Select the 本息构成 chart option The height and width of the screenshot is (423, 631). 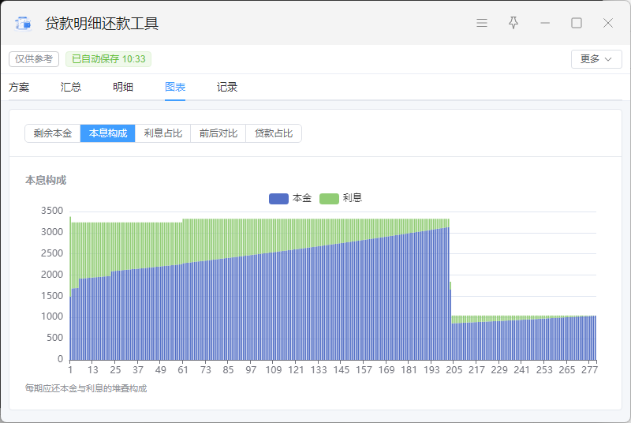108,133
